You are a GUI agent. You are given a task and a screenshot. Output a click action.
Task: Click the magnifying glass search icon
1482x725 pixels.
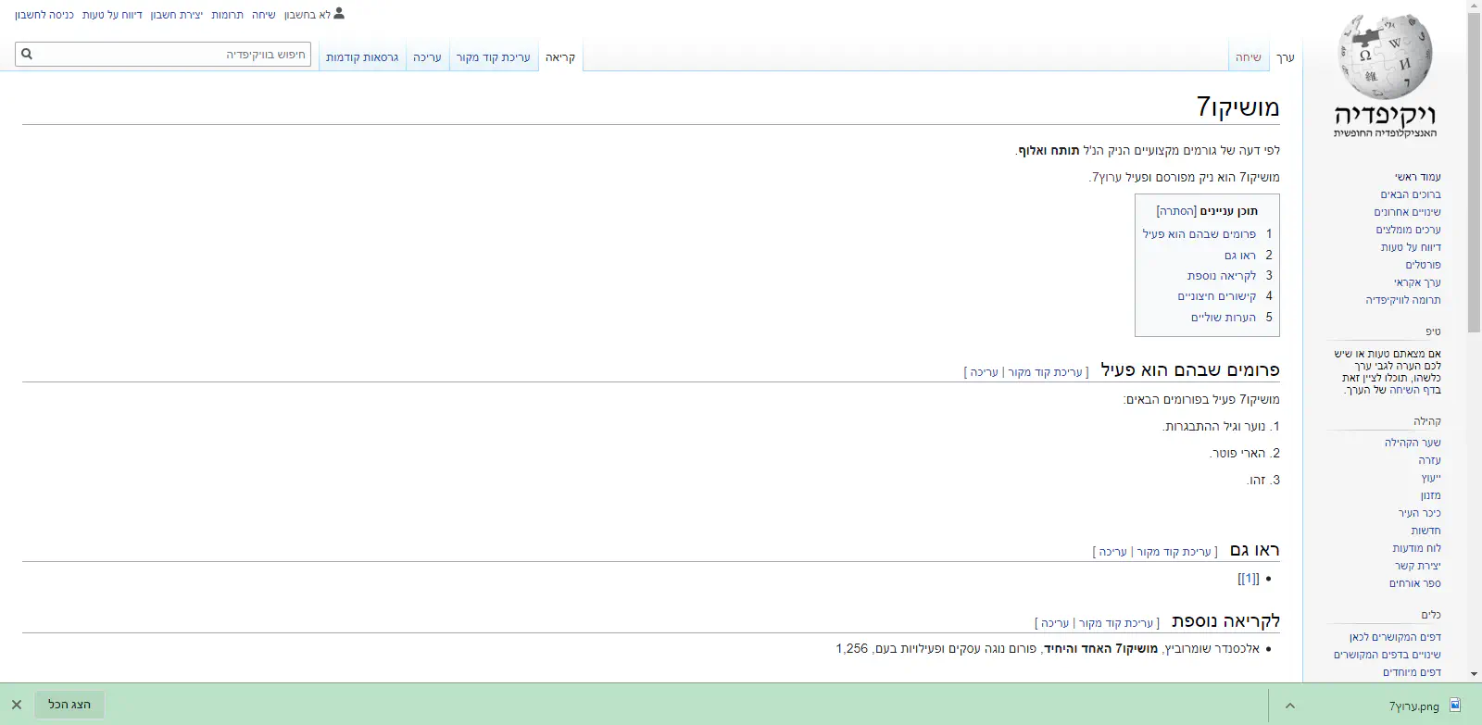[27, 55]
